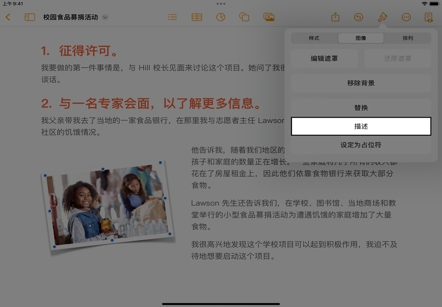The image size is (442, 307).
Task: Expand the 校园食品募捐活动 title dropdown
Action: click(105, 17)
